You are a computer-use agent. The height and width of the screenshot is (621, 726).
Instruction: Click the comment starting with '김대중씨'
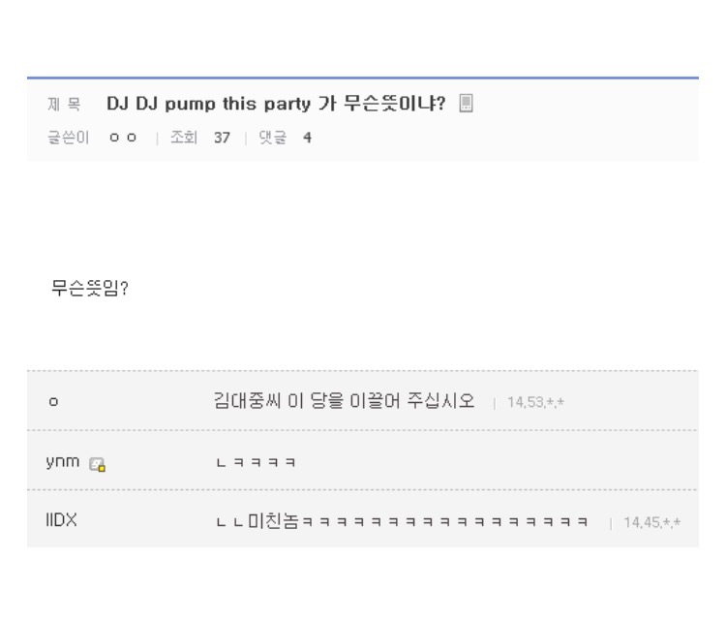point(344,400)
